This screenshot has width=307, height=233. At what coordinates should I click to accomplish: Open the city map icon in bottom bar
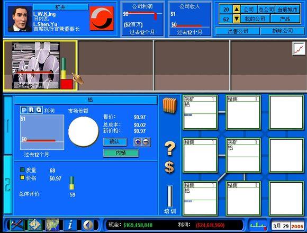[x=35, y=225]
